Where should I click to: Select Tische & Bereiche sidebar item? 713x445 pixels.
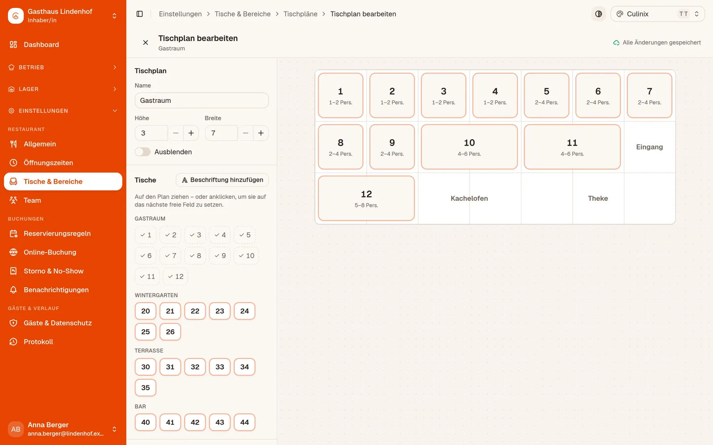(63, 182)
